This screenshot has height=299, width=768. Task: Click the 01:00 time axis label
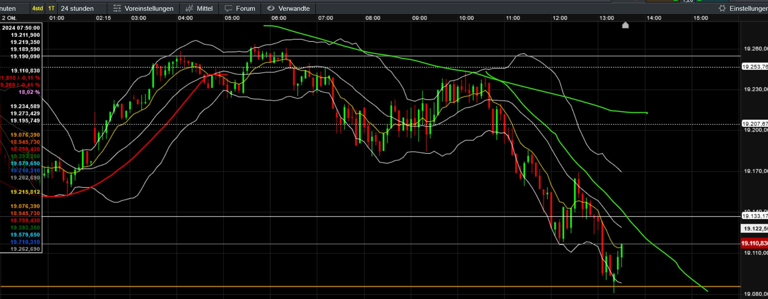[57, 18]
